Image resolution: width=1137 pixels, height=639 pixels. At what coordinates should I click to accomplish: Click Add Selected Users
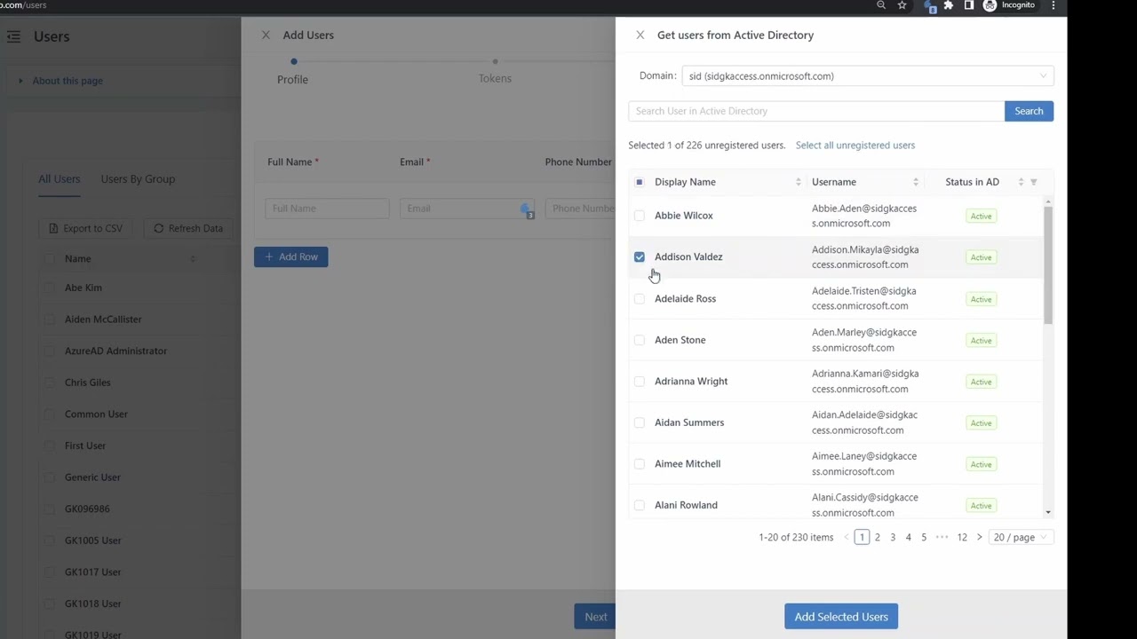pyautogui.click(x=841, y=617)
